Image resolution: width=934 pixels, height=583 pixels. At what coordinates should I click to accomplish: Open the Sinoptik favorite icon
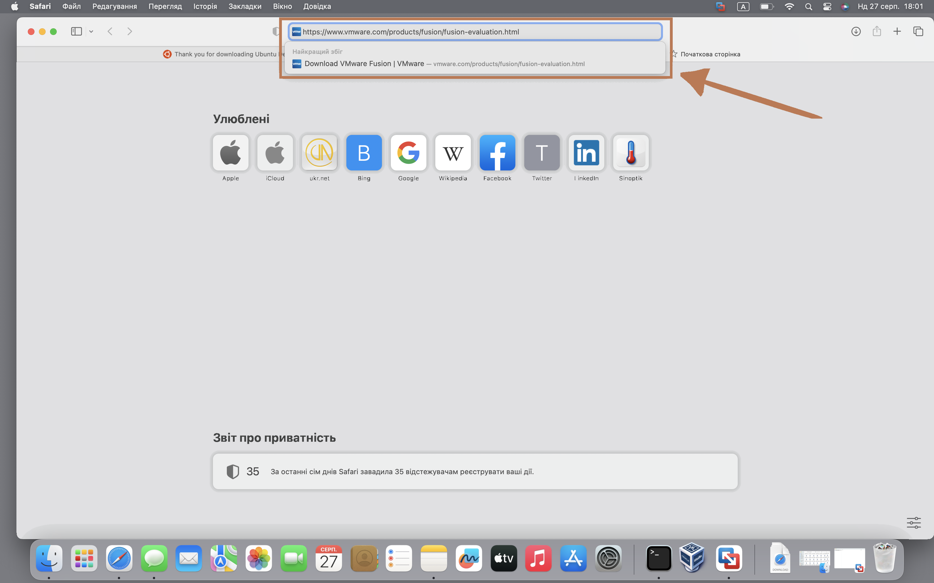click(x=631, y=153)
